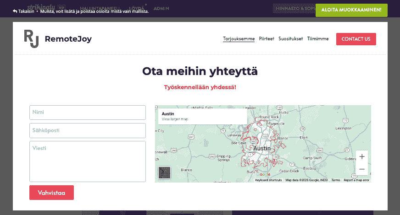Click the Round Rock label on the map
Viewport: 400px width, 215px height.
pyautogui.click(x=269, y=117)
